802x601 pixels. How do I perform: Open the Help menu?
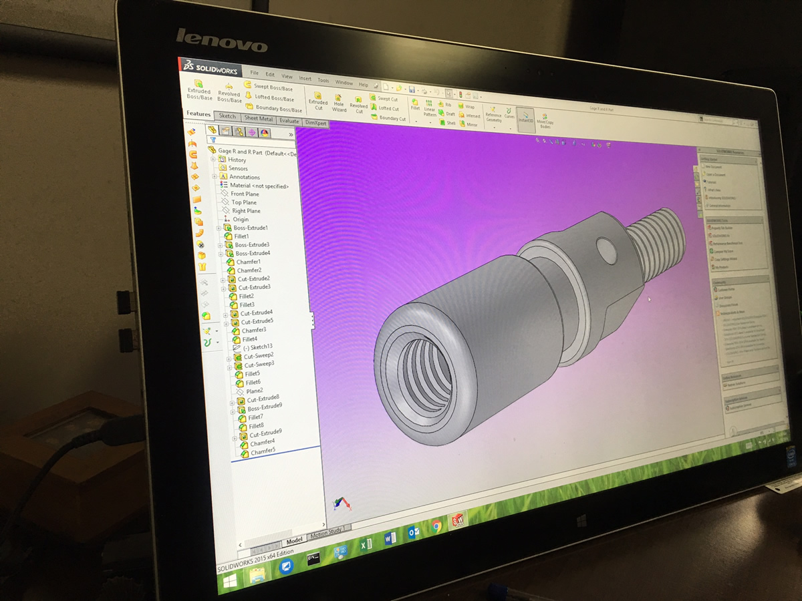pyautogui.click(x=363, y=85)
